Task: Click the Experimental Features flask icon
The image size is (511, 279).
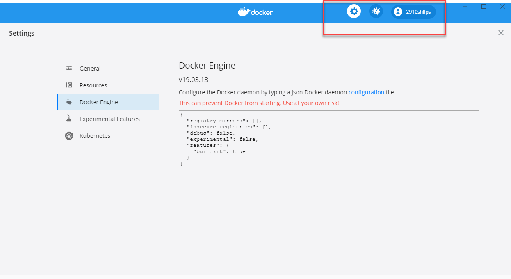Action: [x=69, y=119]
